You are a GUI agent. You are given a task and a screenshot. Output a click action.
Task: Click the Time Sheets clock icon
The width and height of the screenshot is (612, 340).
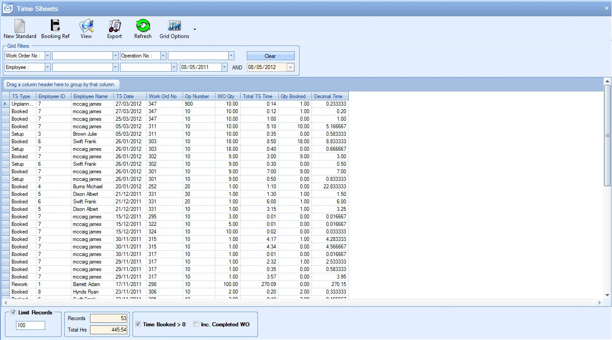tap(8, 8)
